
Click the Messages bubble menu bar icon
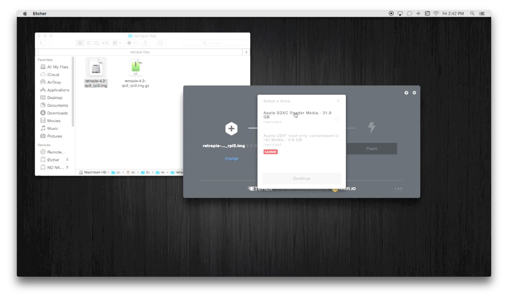click(x=409, y=13)
